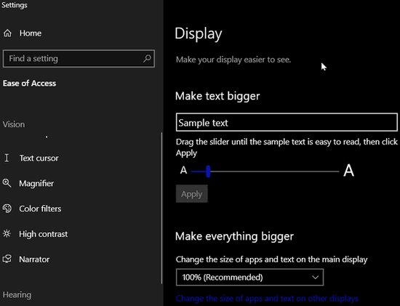Image resolution: width=400 pixels, height=306 pixels.
Task: Click the High contrast sun icon
Action: [7, 233]
